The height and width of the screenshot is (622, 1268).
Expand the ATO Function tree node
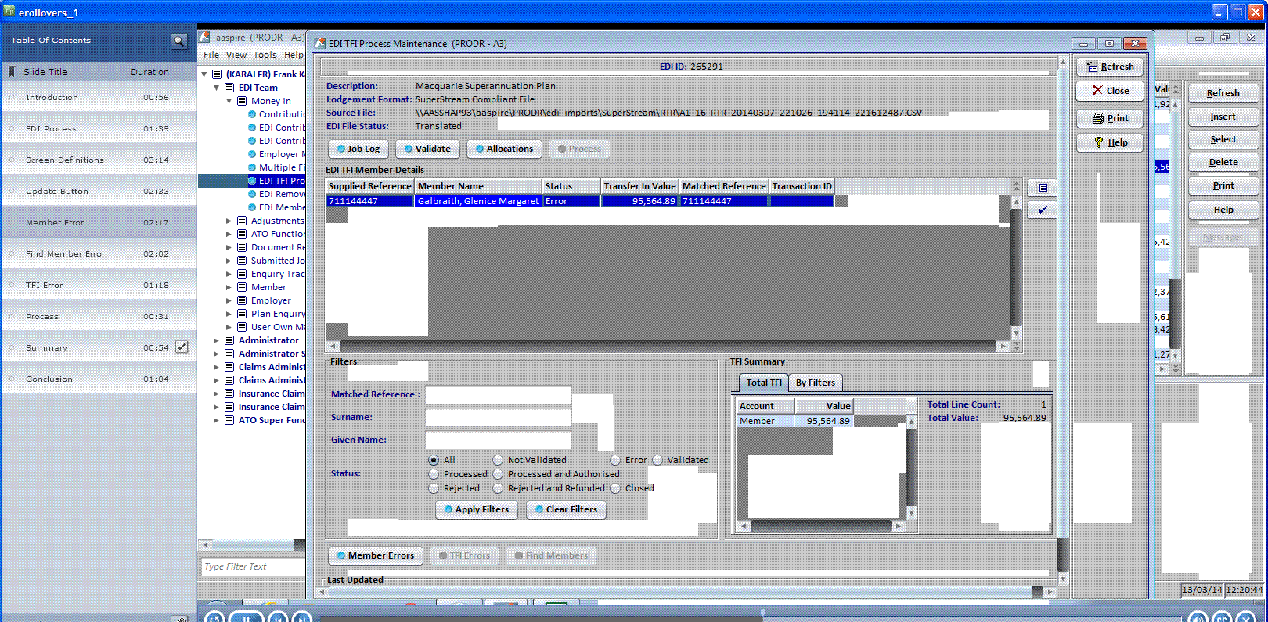229,234
